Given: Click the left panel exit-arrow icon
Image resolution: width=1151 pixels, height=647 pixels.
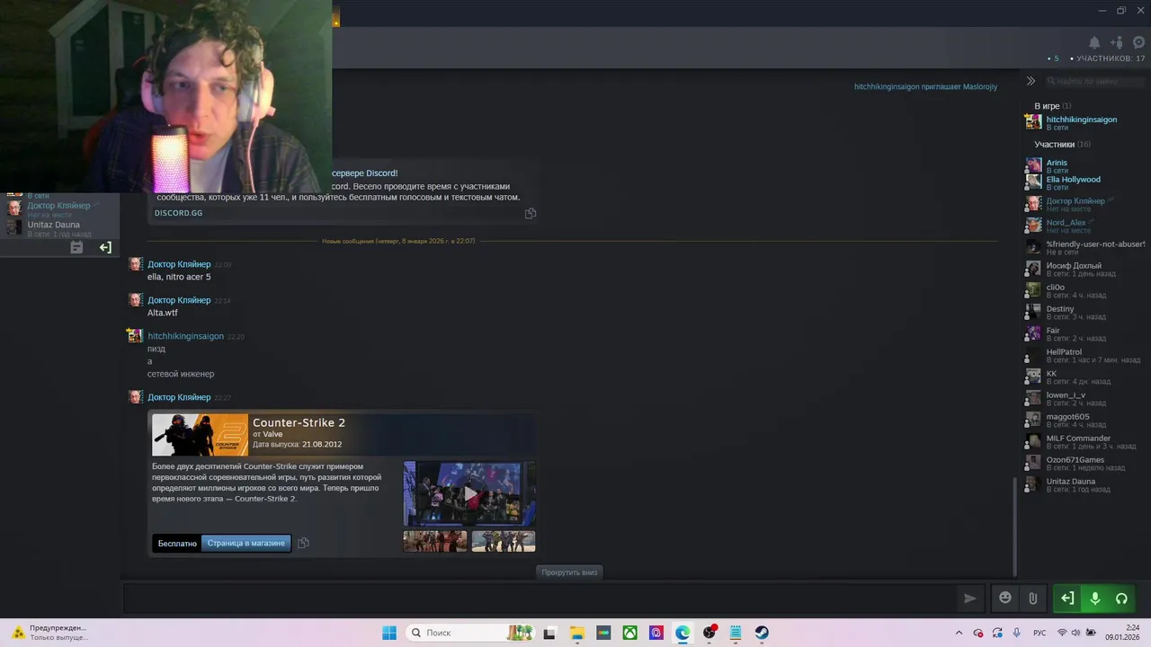Looking at the screenshot, I should click(x=105, y=247).
